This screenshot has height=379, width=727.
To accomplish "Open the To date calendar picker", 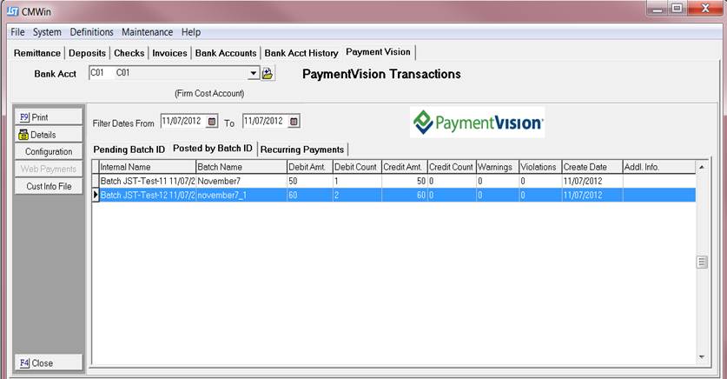I will (294, 122).
